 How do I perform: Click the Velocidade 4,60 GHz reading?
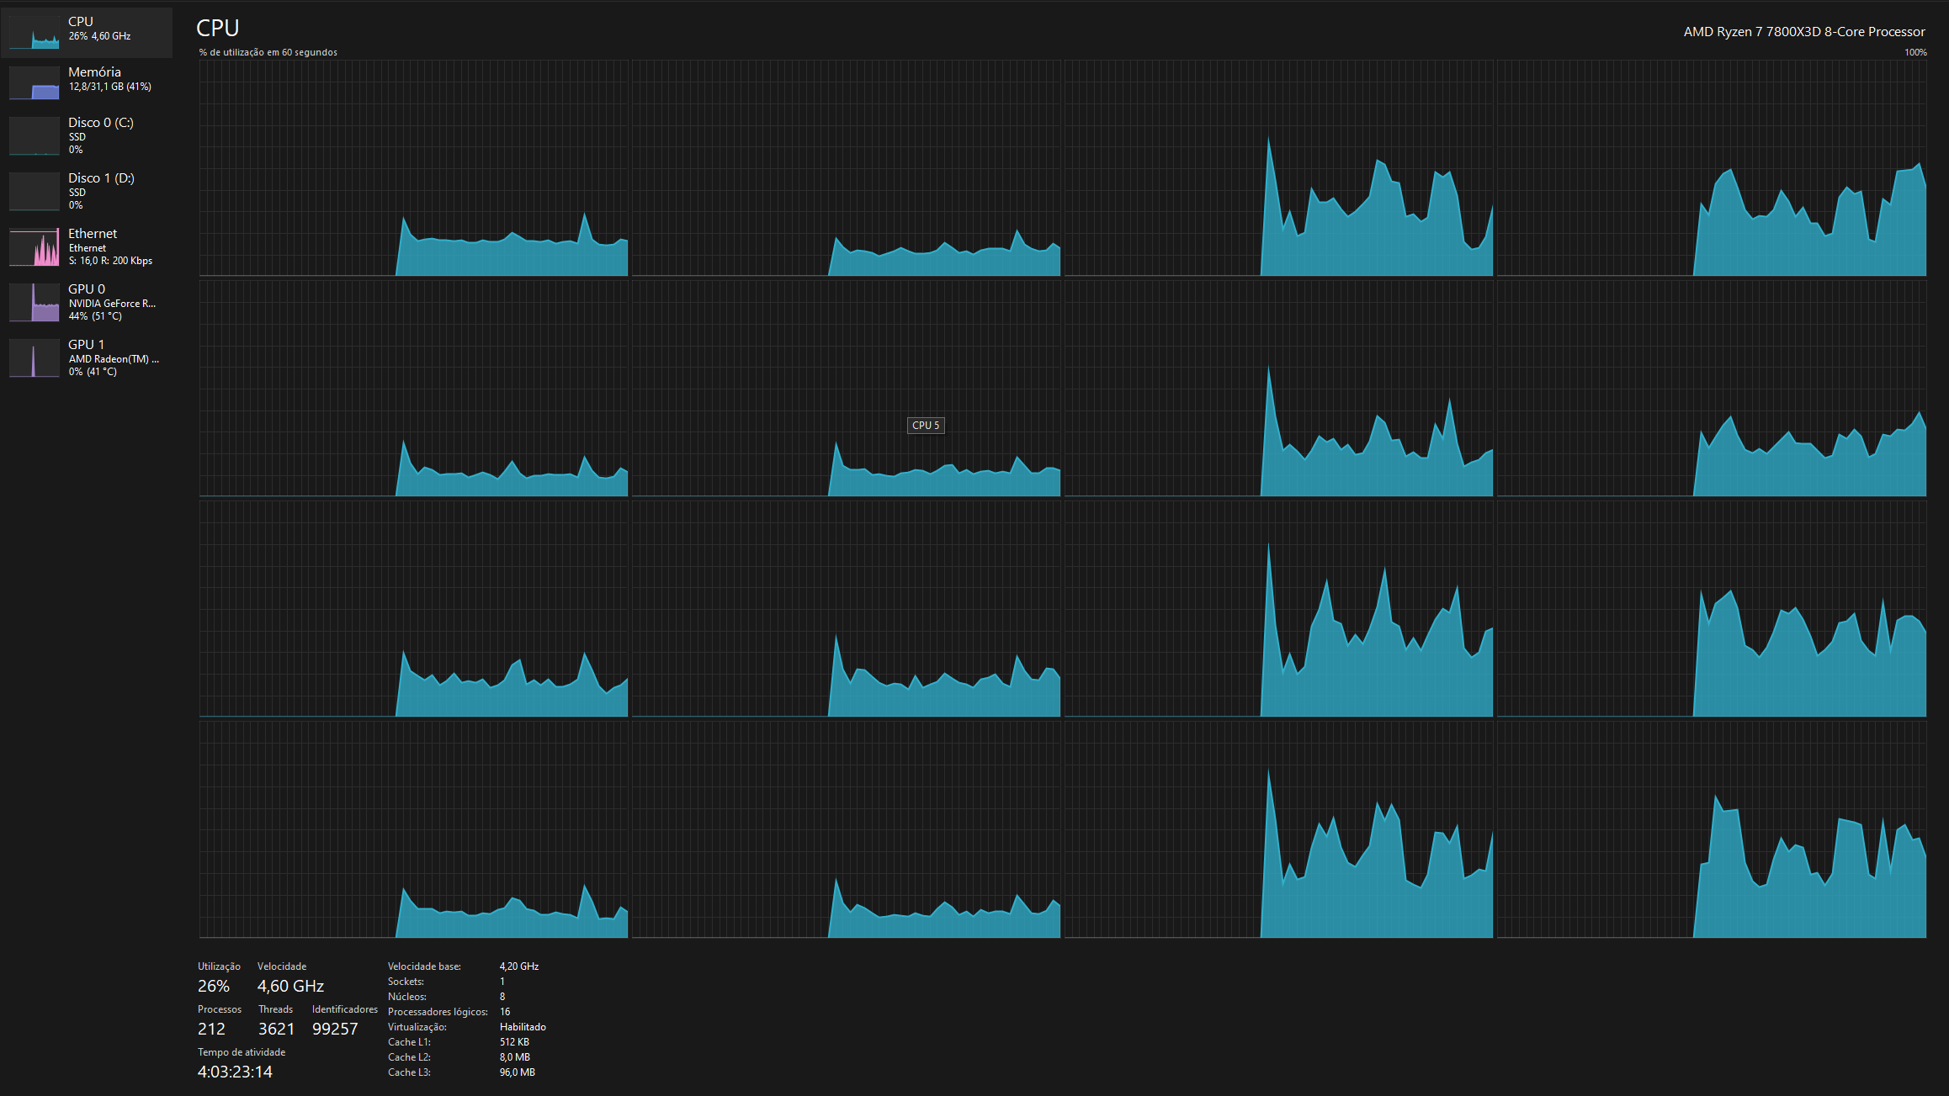(x=290, y=986)
